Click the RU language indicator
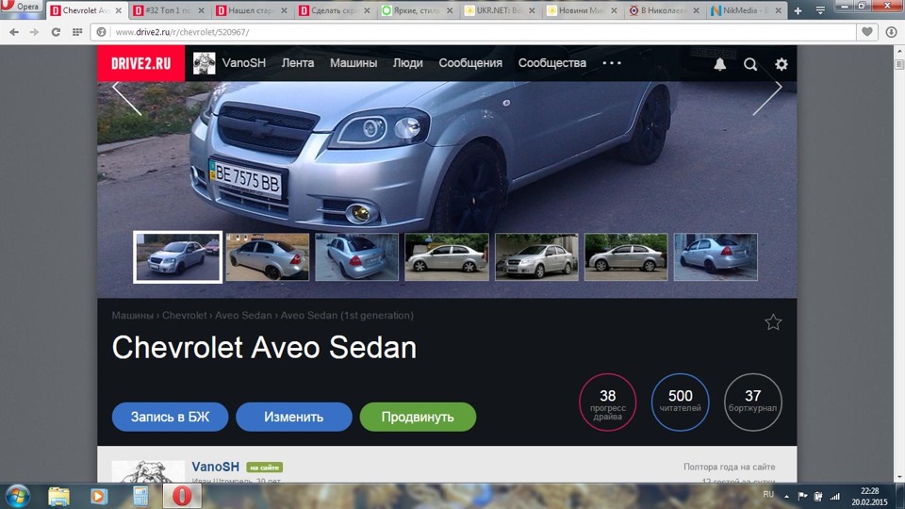The height and width of the screenshot is (509, 905). [768, 494]
